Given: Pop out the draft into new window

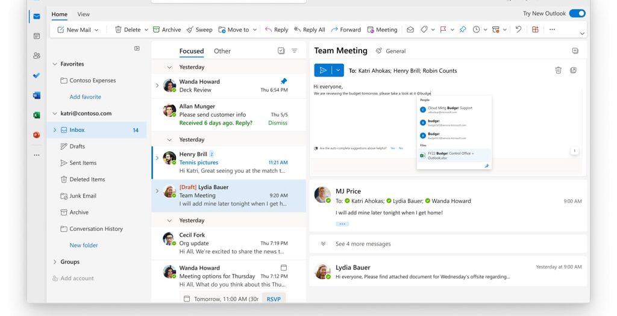Looking at the screenshot, I should [574, 70].
